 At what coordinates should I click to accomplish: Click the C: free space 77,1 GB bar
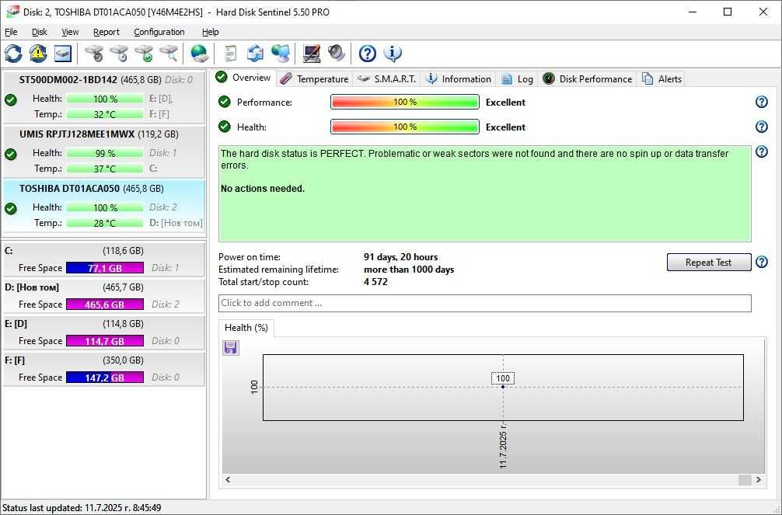105,268
